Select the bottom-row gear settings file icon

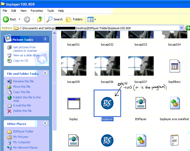[x=141, y=140]
